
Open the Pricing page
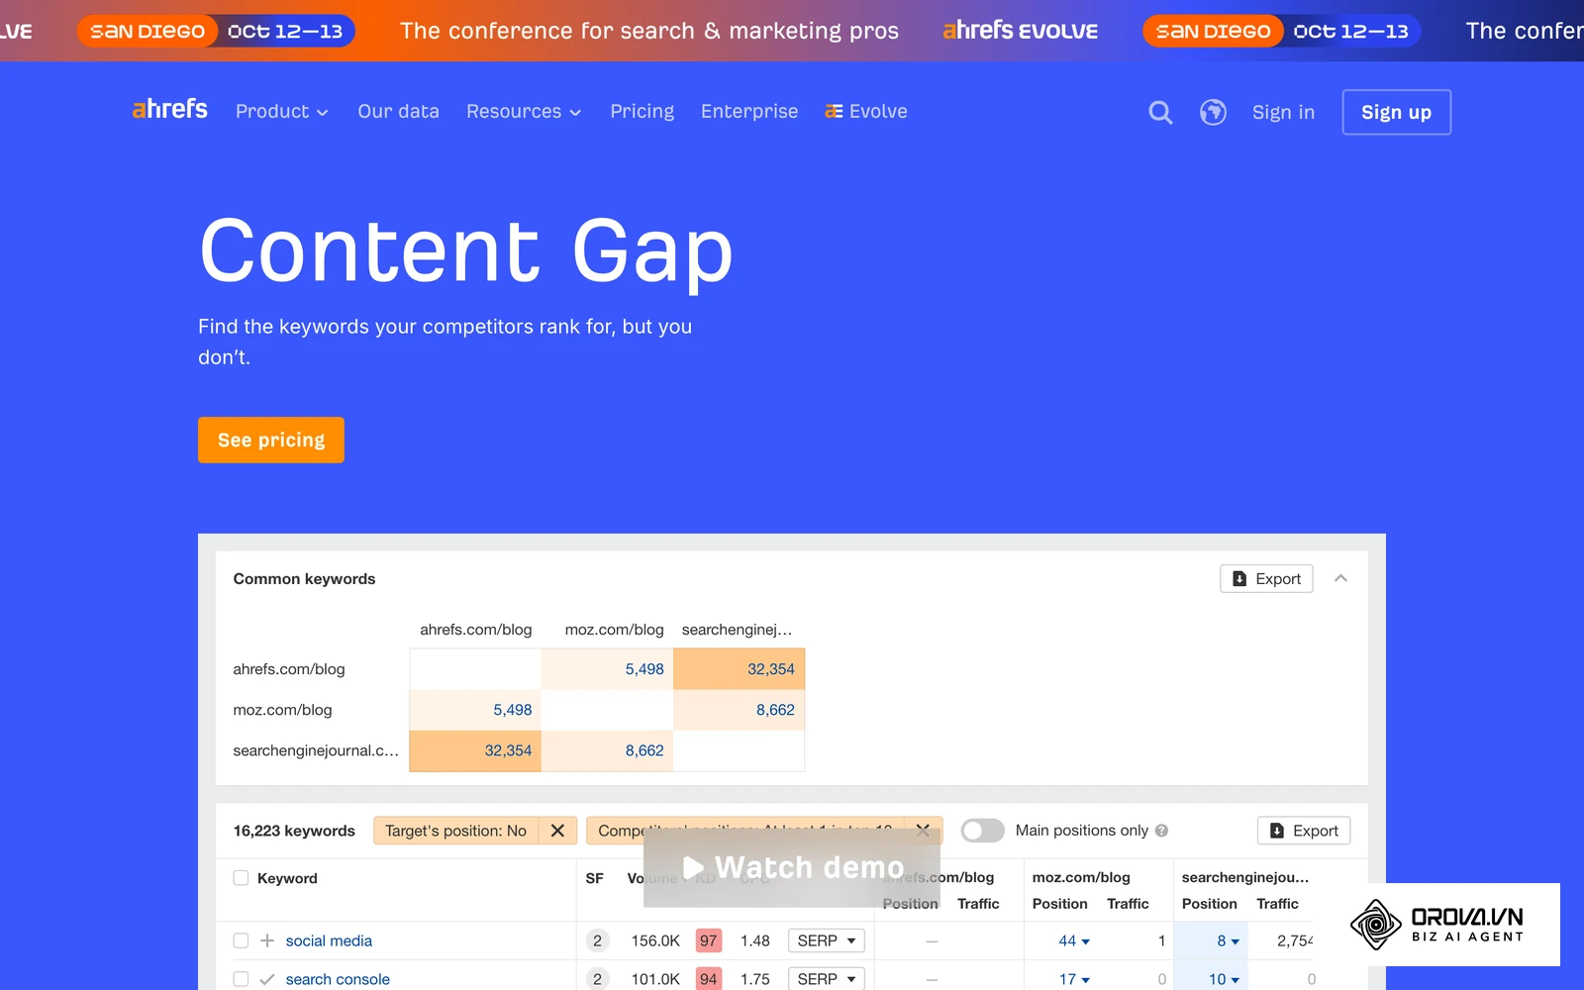pos(642,112)
